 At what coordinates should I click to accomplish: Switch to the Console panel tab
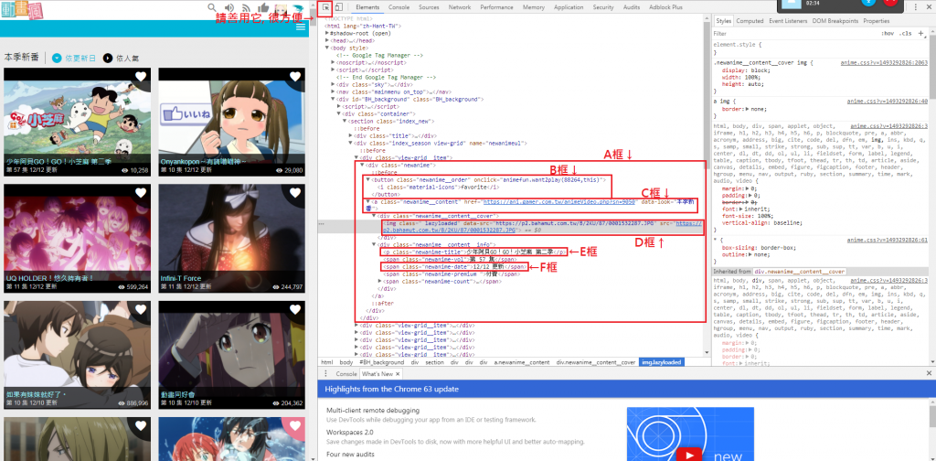point(399,7)
